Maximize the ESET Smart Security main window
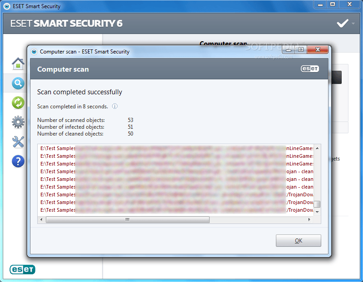363x282 pixels. coord(333,4)
